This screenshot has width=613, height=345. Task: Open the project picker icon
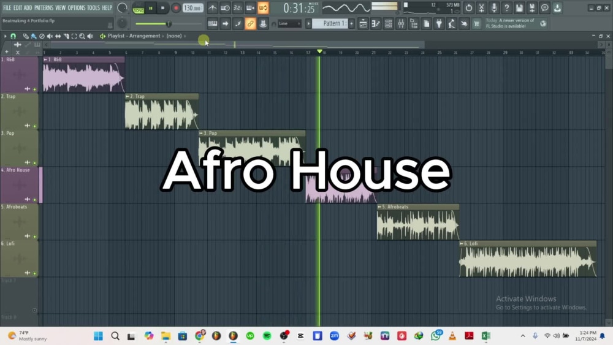click(x=427, y=24)
